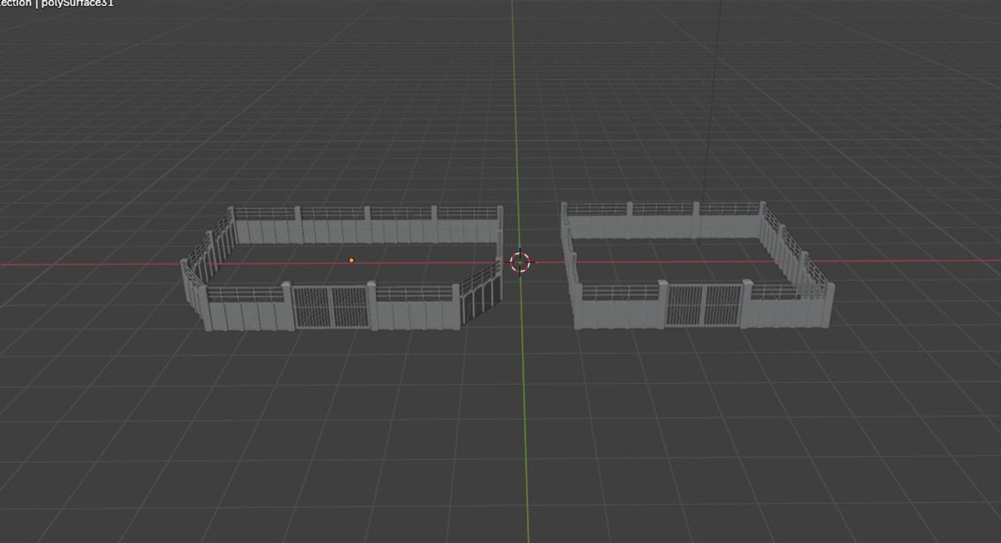Click the 3D cursor crosshair at the origin

(x=520, y=262)
